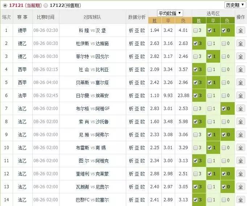Uncheck the 平 1 box for 菲尔特 vs 因戈尔

(210, 56)
